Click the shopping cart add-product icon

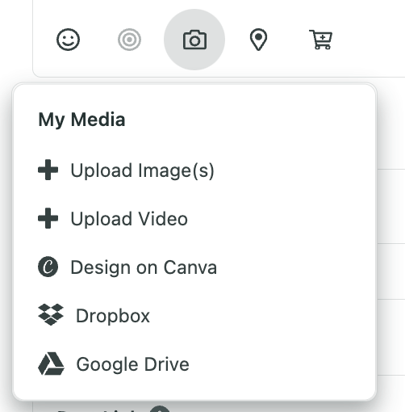[x=321, y=40]
